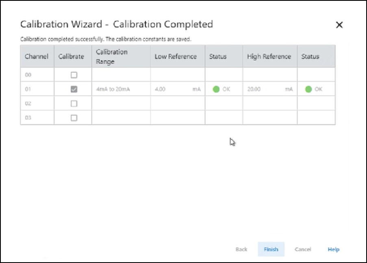
Task: Select the channel 01 row label
Action: 28,89
